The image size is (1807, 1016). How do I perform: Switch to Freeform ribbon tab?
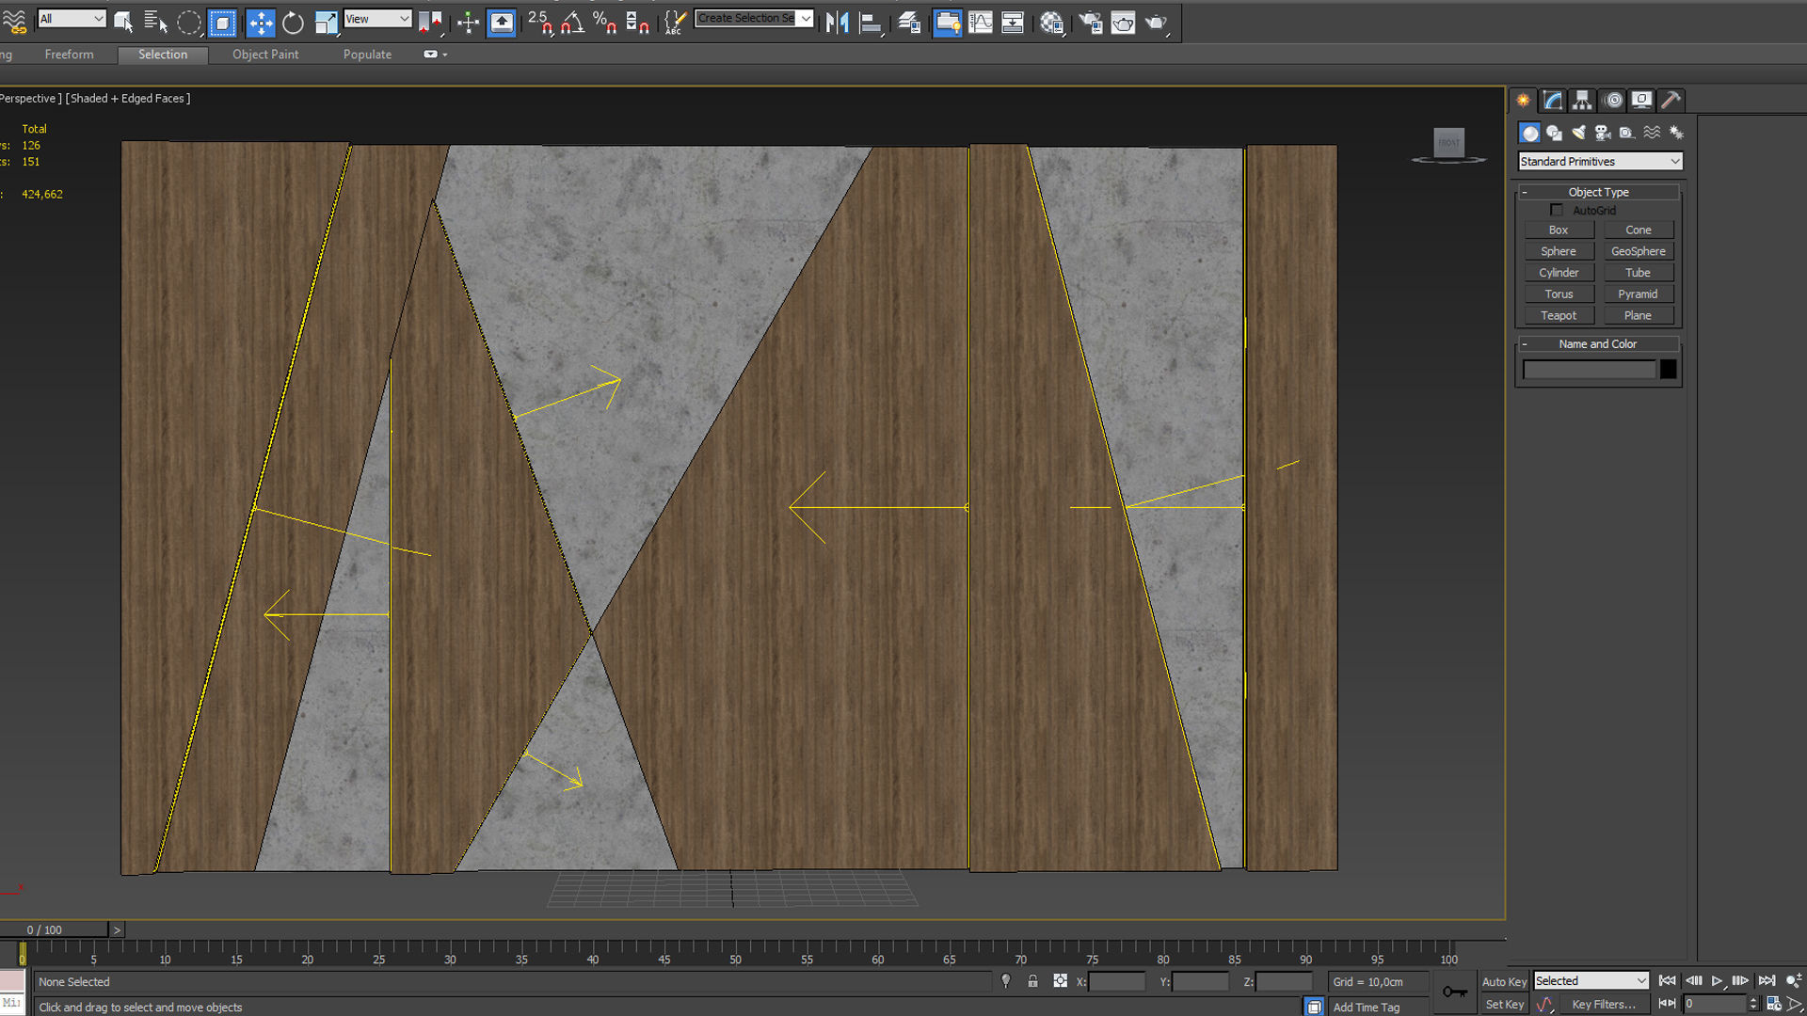[x=69, y=55]
